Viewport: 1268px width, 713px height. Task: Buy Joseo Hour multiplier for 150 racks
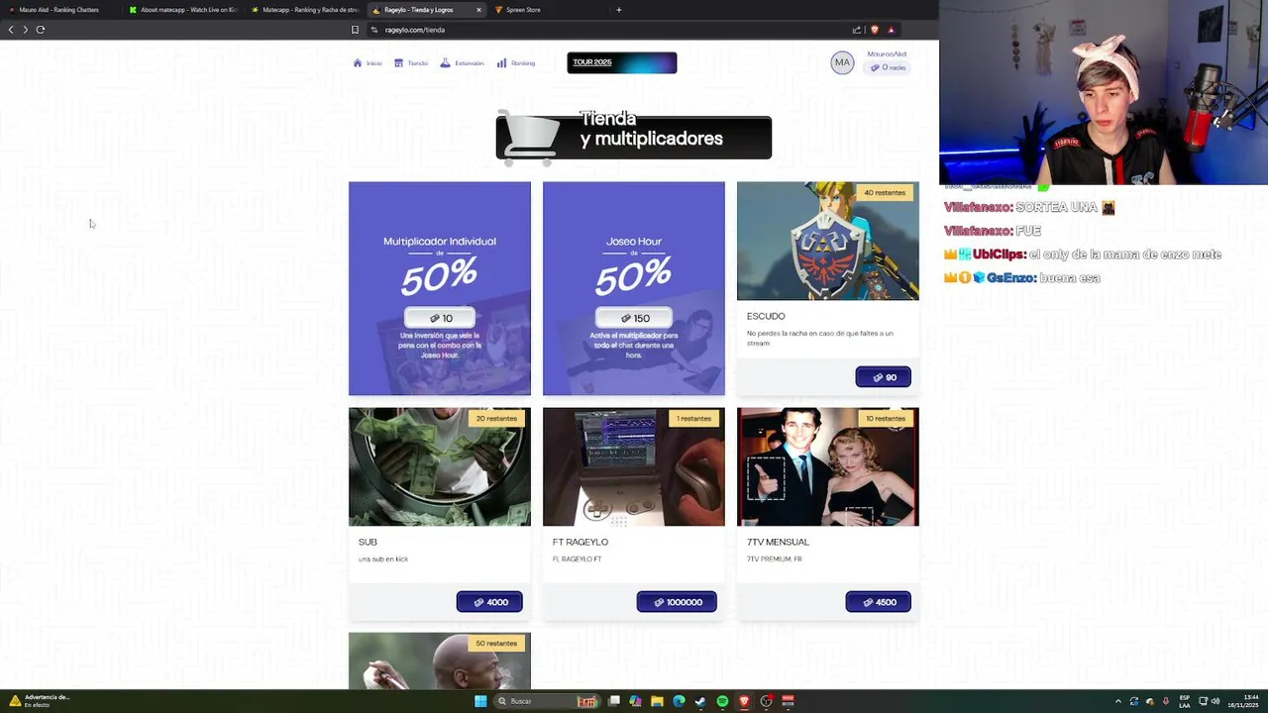tap(634, 318)
